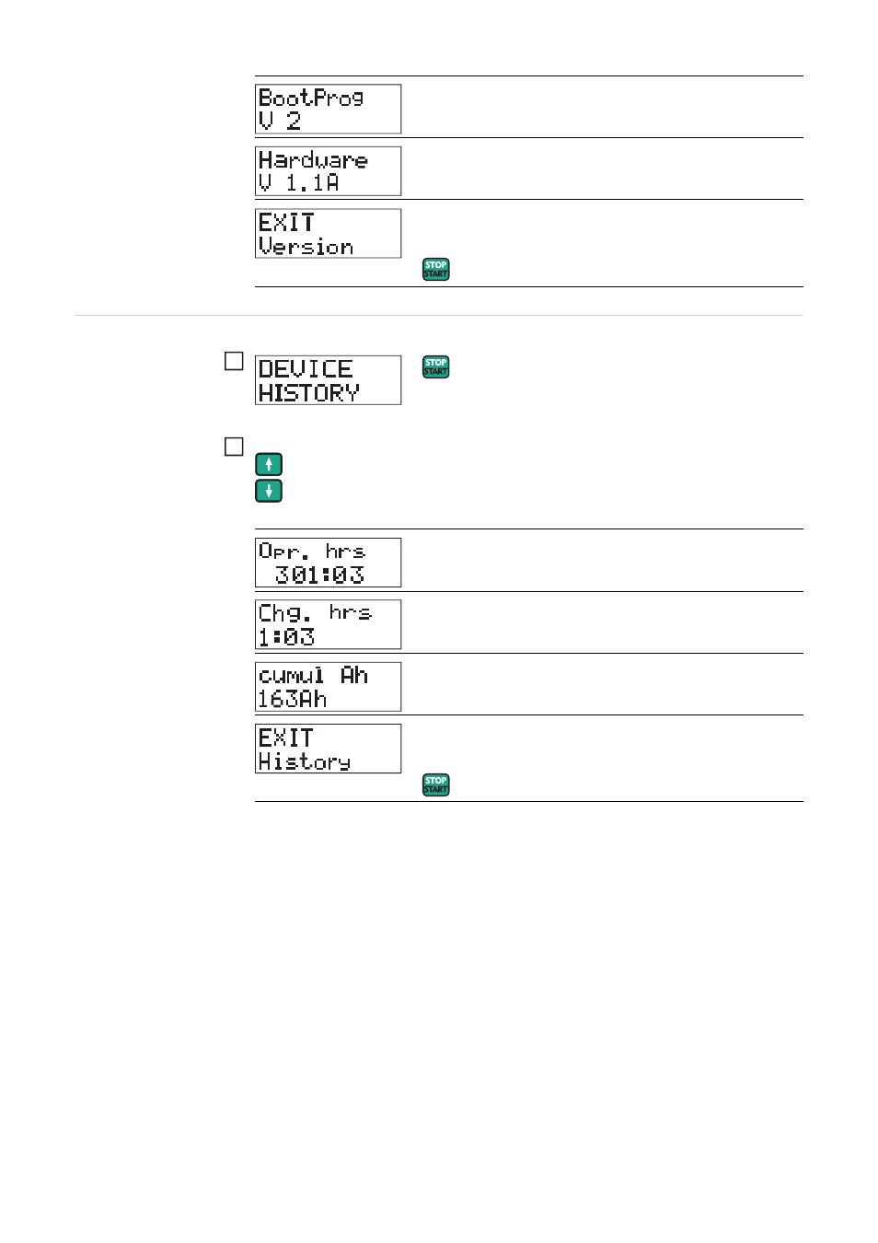
Task: Open the DEVICE HISTORY display box
Action: [328, 380]
